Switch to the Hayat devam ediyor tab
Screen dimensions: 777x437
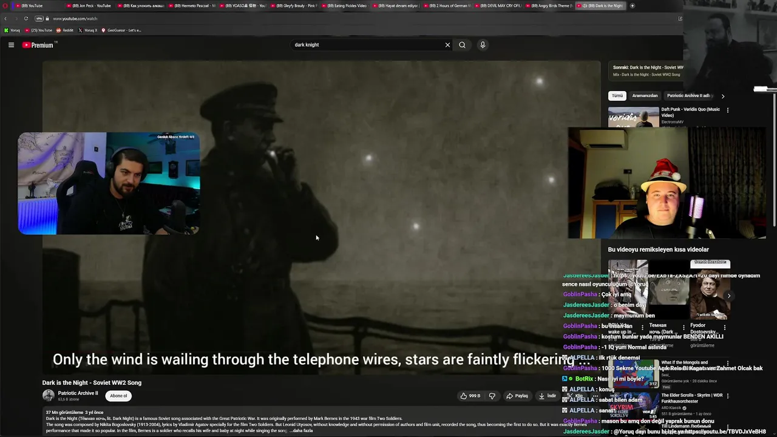(395, 5)
